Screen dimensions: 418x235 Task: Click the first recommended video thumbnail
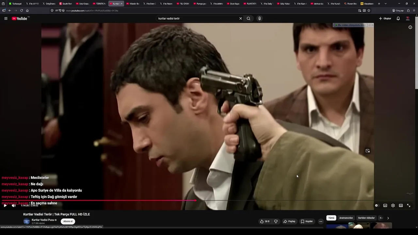[x=337, y=226]
